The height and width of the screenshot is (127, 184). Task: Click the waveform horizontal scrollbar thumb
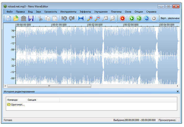[x=49, y=86]
